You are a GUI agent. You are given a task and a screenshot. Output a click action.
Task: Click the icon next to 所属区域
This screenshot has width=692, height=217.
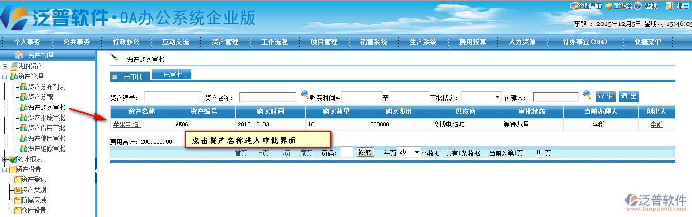[18, 200]
